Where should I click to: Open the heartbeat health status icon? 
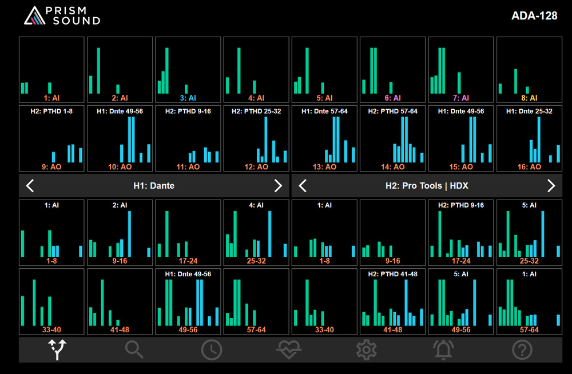click(x=289, y=349)
